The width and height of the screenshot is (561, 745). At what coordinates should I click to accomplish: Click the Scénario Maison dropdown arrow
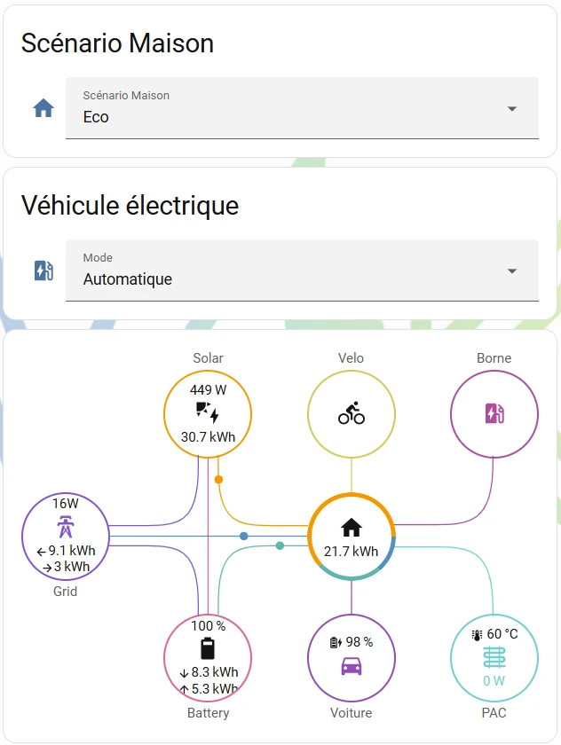click(x=512, y=109)
